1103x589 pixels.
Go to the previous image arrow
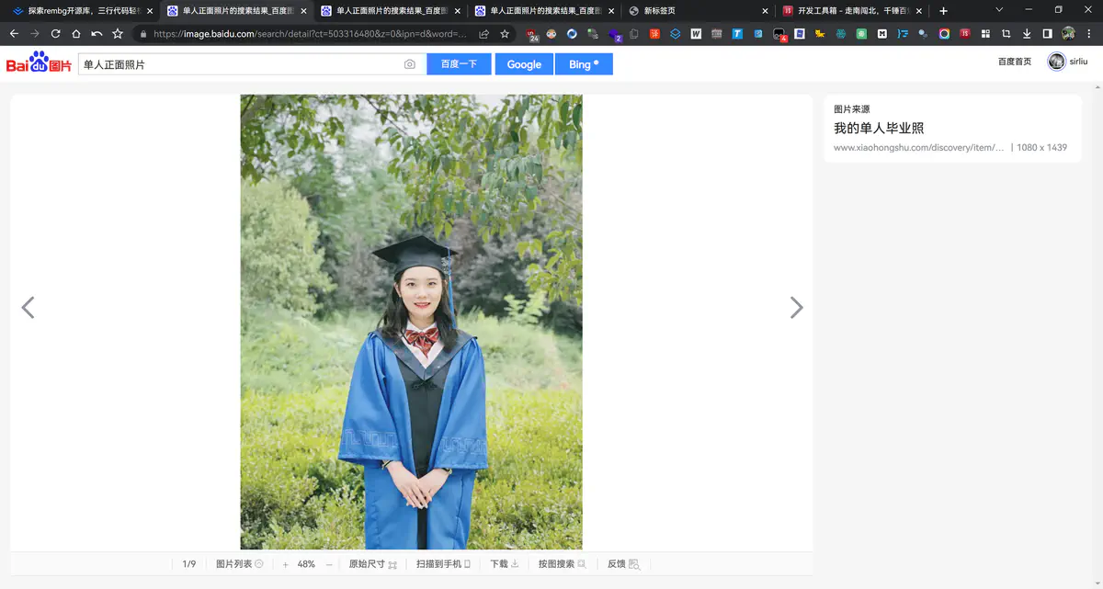tap(28, 308)
